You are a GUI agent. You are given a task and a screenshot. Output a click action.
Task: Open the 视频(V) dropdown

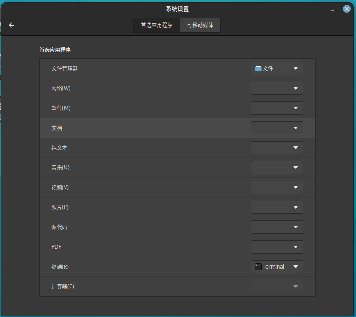(x=277, y=187)
